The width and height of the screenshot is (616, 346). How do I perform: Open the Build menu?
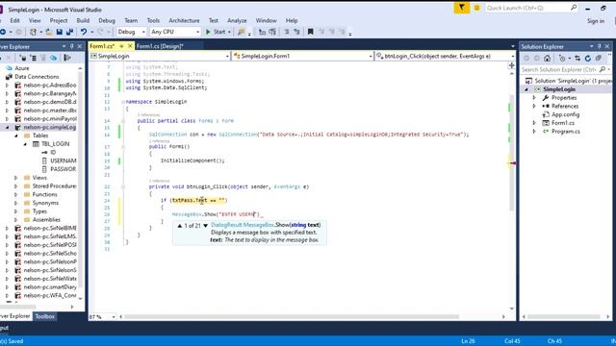point(83,20)
